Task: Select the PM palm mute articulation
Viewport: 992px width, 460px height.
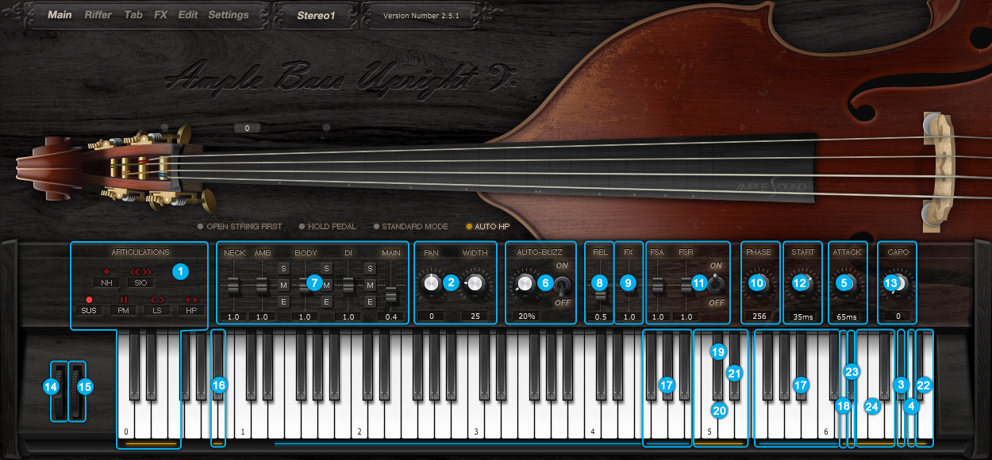Action: click(123, 310)
